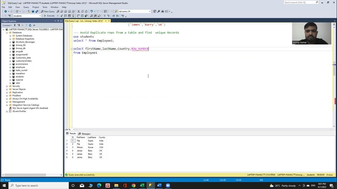Click the Copy icon in toolbar
The height and width of the screenshot is (189, 337).
pyautogui.click(x=82, y=12)
